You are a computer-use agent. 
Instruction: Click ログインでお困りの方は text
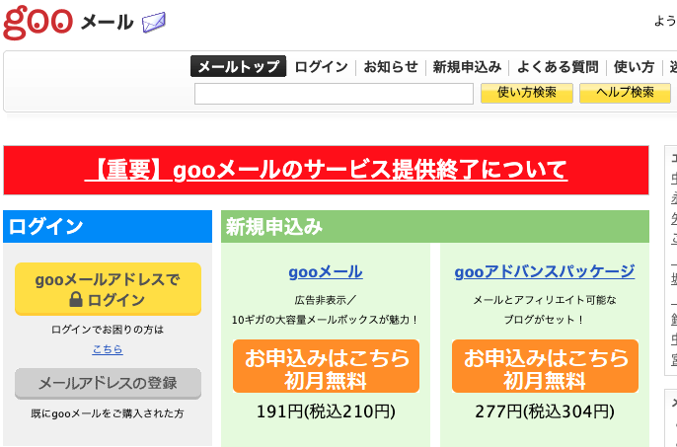(x=108, y=330)
